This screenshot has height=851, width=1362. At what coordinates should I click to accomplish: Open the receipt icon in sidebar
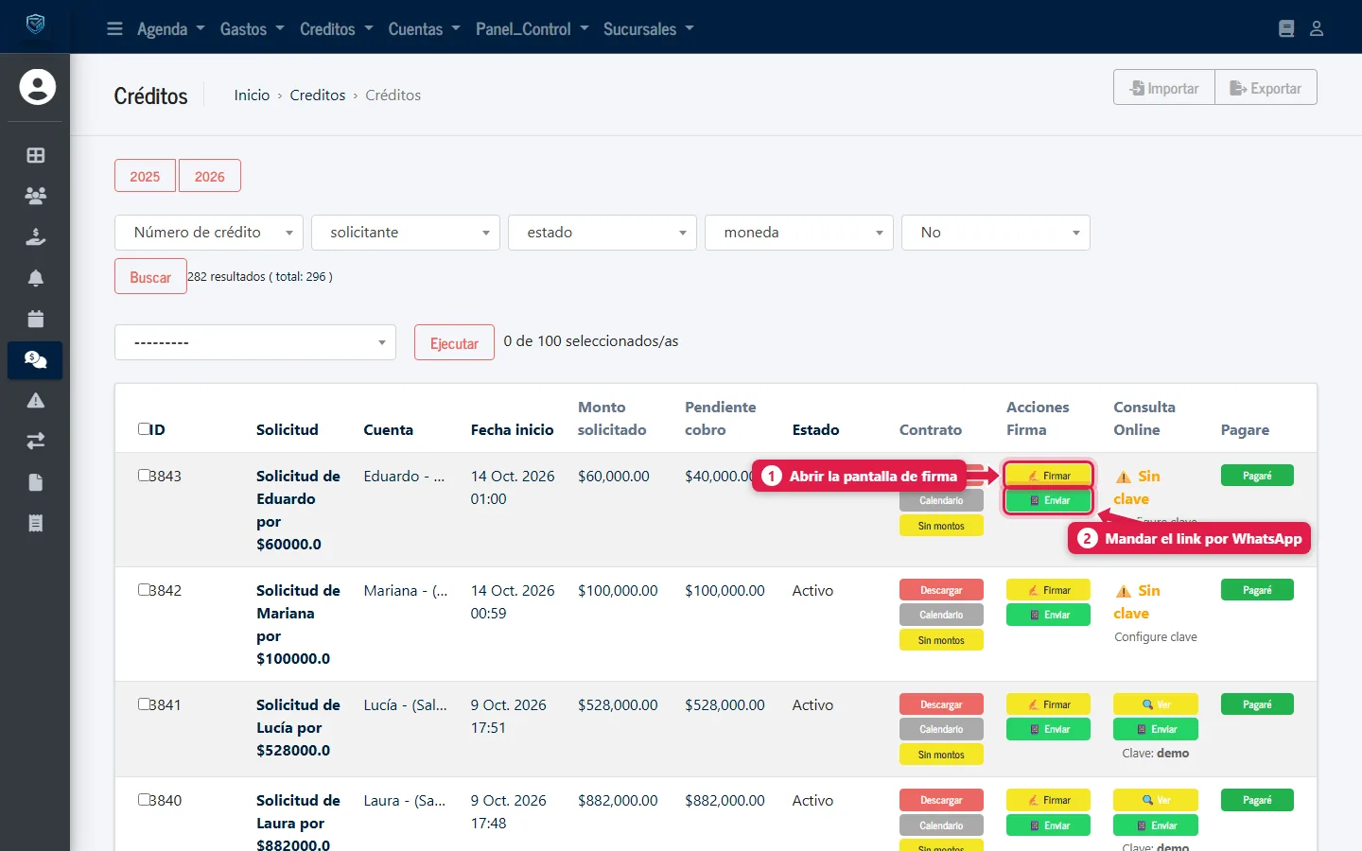pyautogui.click(x=36, y=523)
